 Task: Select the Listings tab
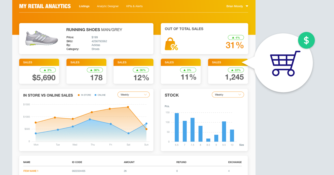pos(84,6)
